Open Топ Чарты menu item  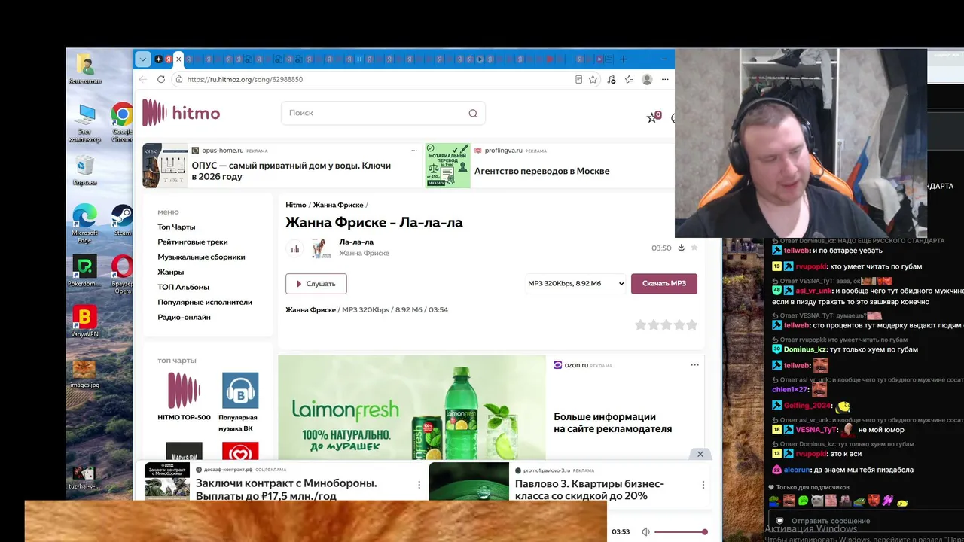coord(176,227)
